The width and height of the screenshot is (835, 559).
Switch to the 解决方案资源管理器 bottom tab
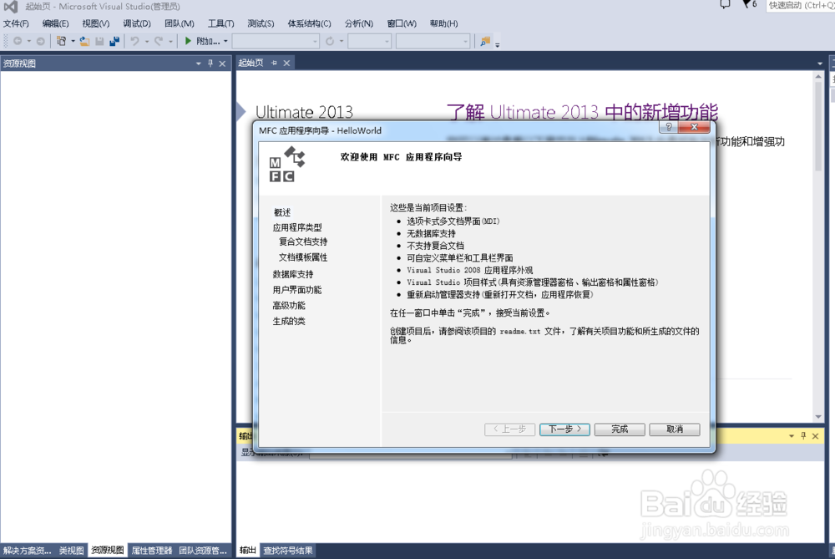[28, 551]
